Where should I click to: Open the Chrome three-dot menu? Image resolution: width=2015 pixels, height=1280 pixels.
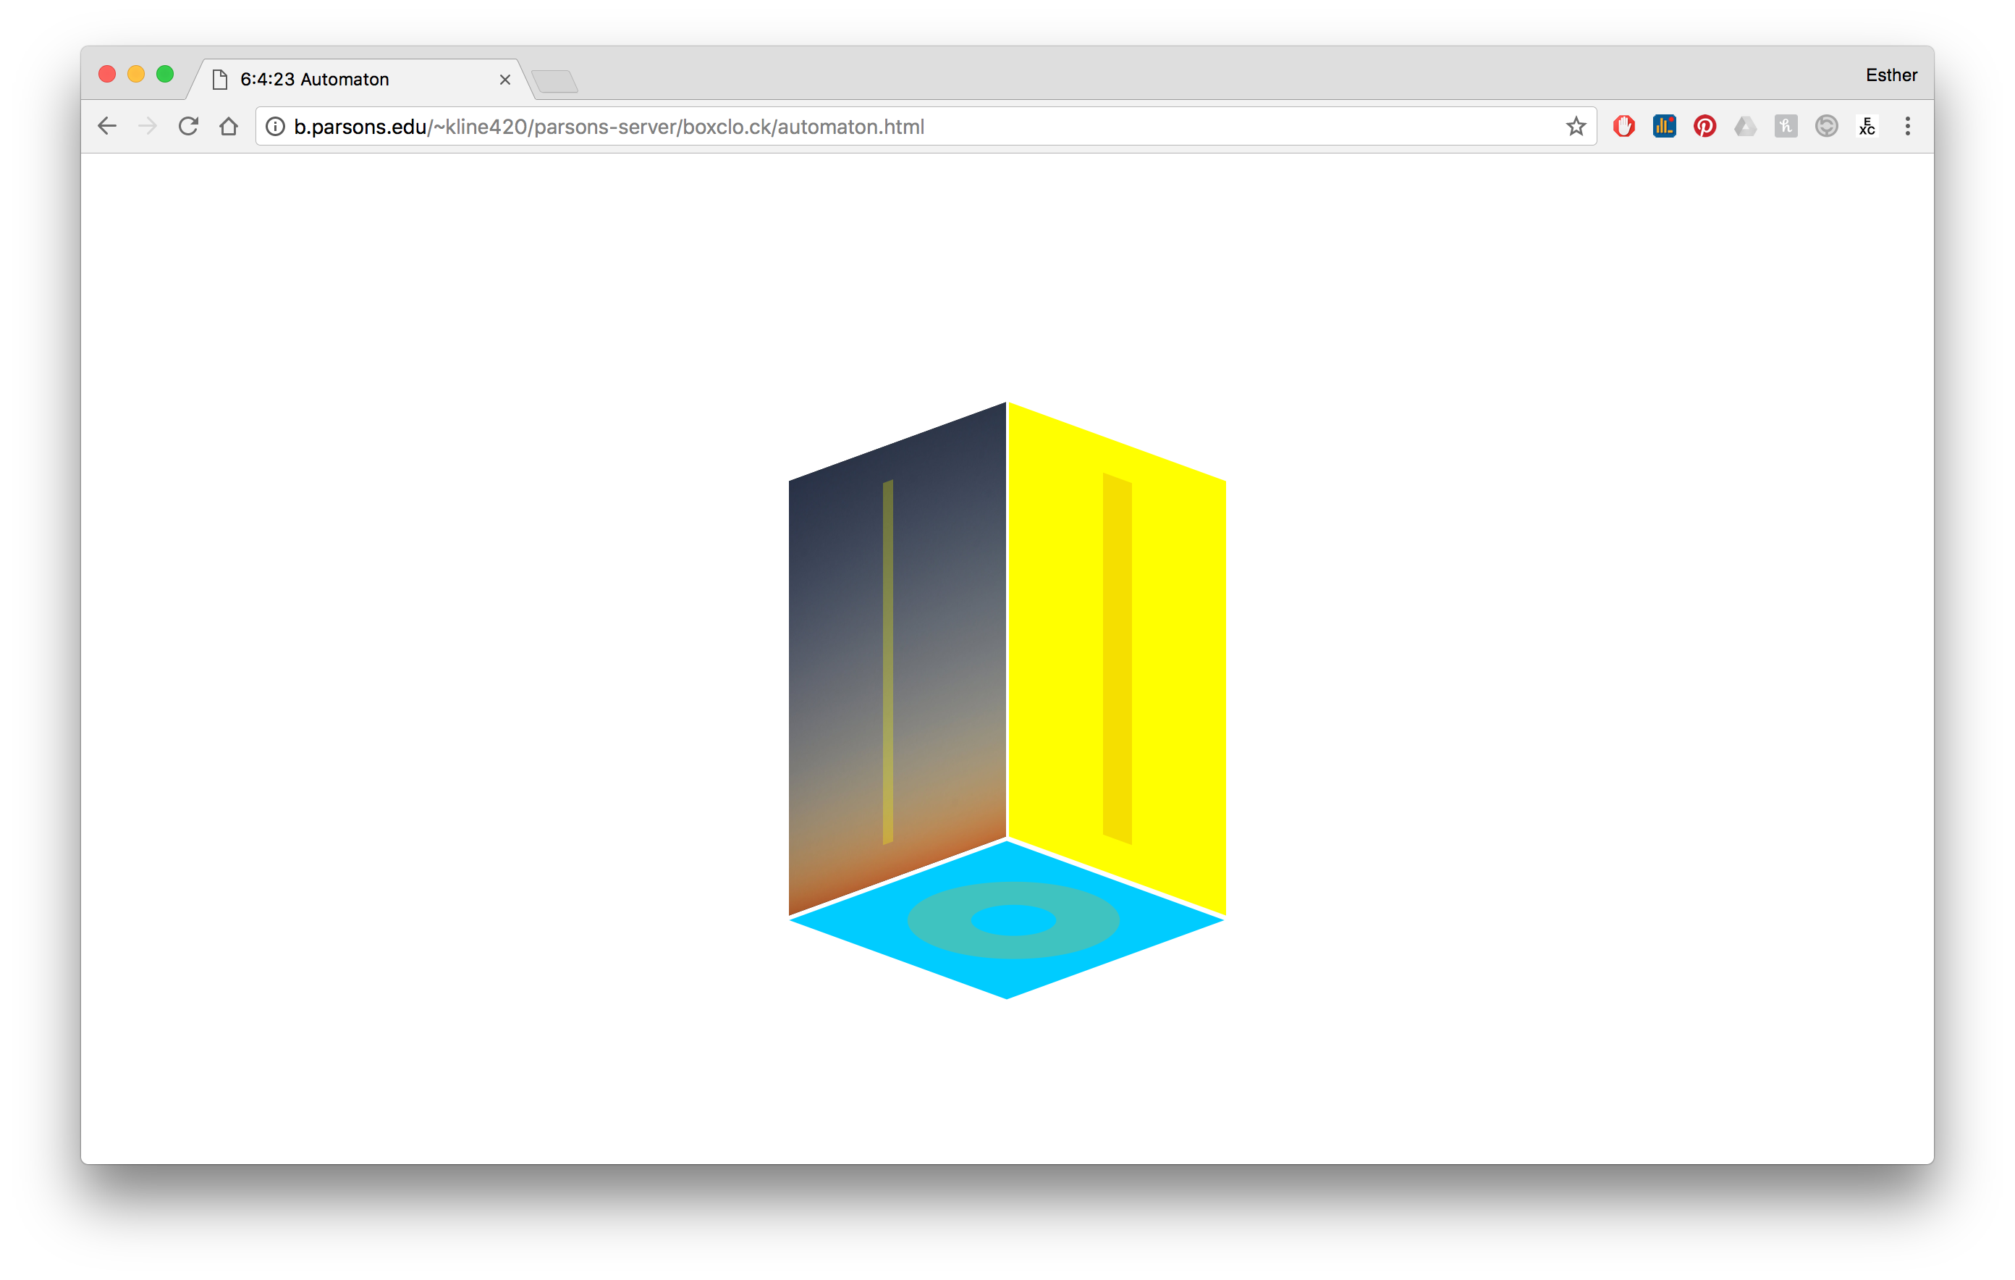tap(1907, 127)
